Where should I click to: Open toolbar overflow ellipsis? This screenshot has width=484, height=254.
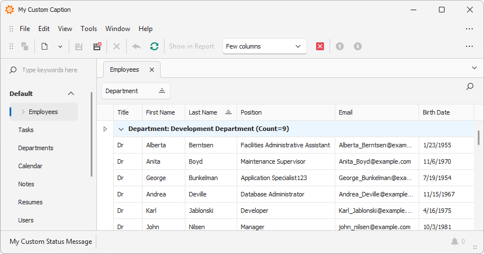click(469, 46)
